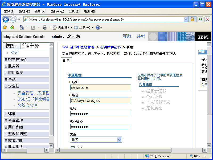Toggle the checkbox below the 类型 dropdown
Viewport: 213px width, 160px height.
pos(73,147)
